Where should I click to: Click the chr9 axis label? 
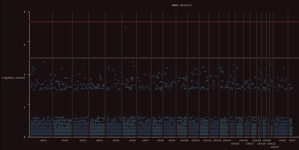pyautogui.click(x=172, y=141)
